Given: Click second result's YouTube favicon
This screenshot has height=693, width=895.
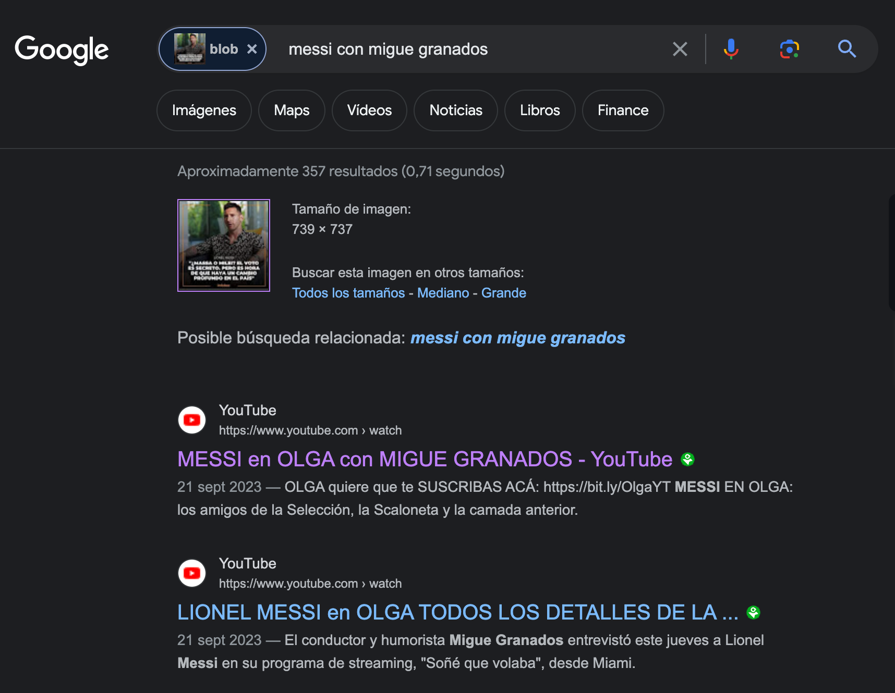Looking at the screenshot, I should tap(192, 573).
